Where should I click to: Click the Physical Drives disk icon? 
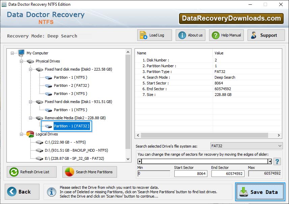coord(30,61)
